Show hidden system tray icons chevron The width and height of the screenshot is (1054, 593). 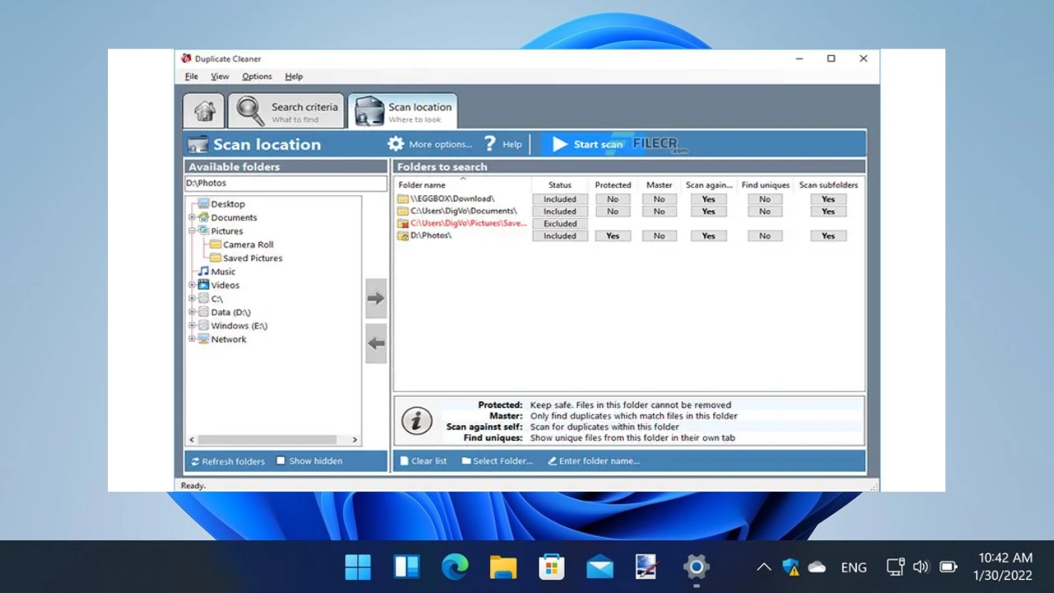tap(763, 567)
